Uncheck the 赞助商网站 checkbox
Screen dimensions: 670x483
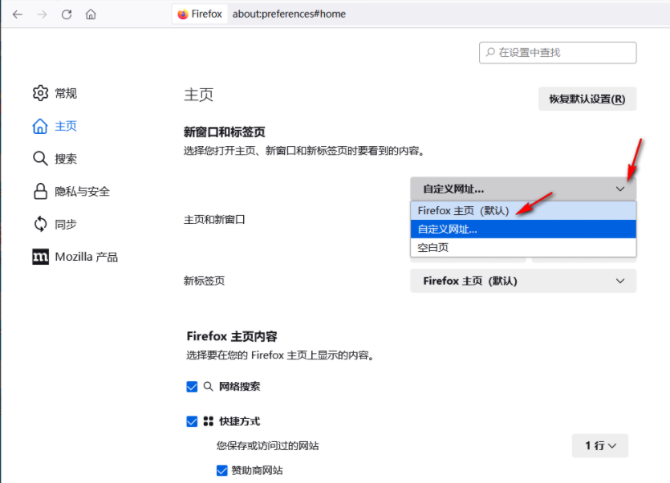coord(221,471)
